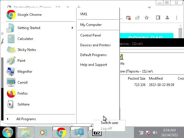This screenshot has width=184, height=138.
Task: Open taskbar clock showing 9:54 AM
Action: click(169, 133)
